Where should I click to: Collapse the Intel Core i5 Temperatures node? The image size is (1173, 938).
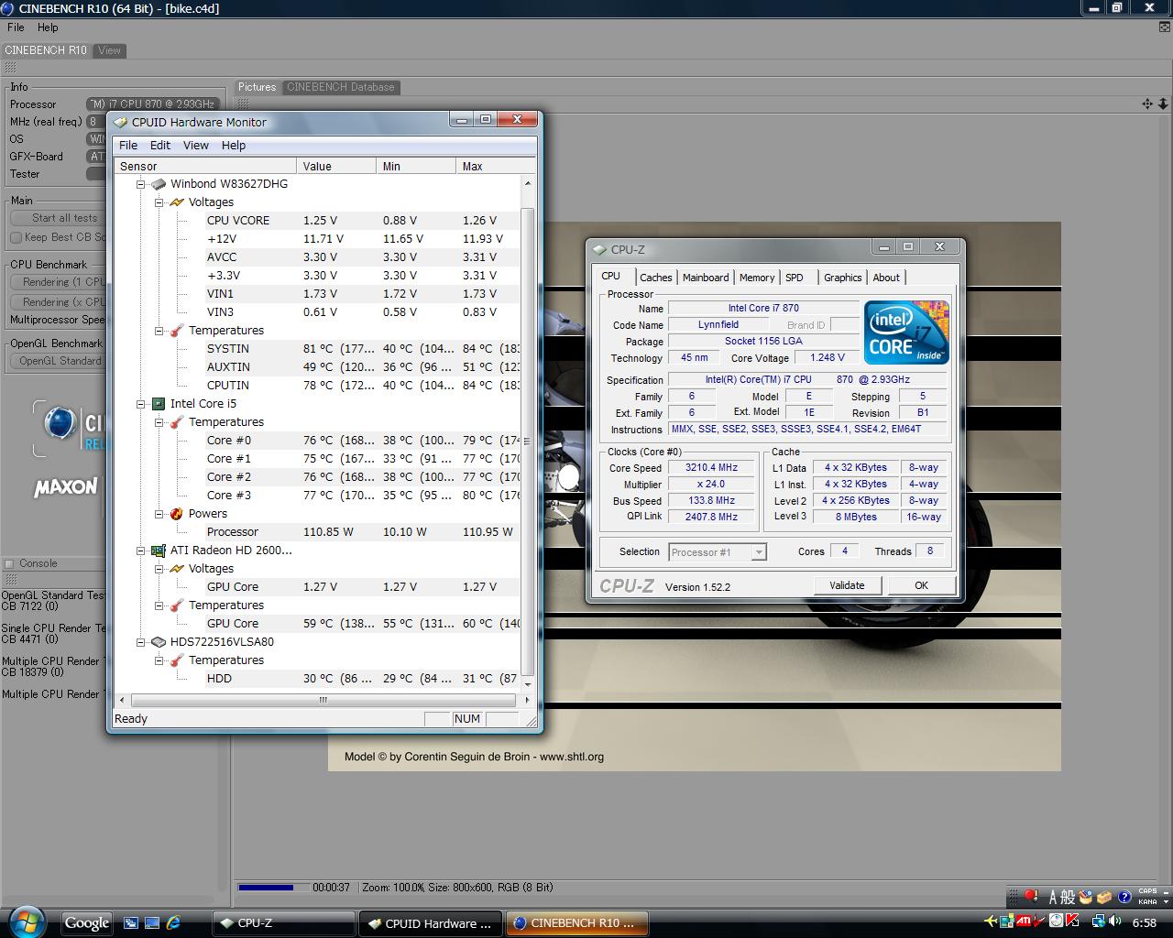click(159, 422)
